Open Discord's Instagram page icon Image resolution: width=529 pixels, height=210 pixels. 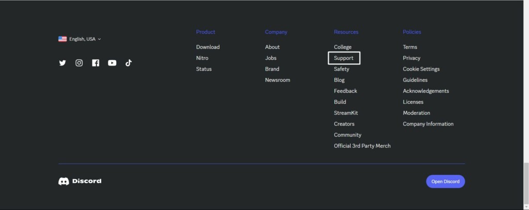pos(79,63)
